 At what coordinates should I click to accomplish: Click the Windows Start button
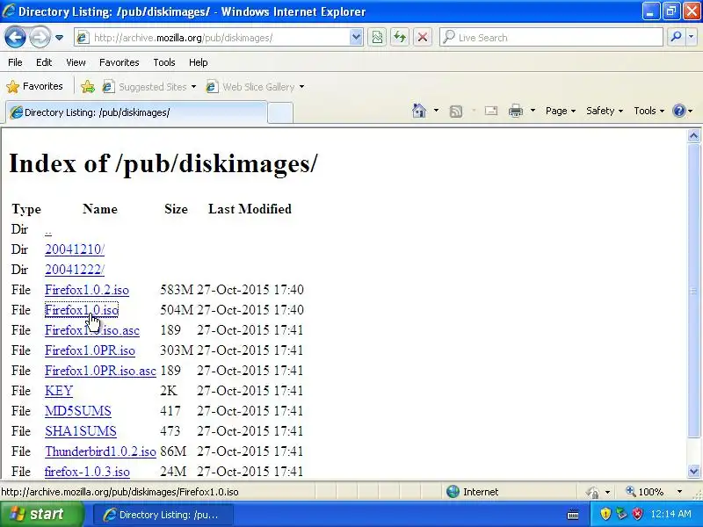tap(41, 514)
